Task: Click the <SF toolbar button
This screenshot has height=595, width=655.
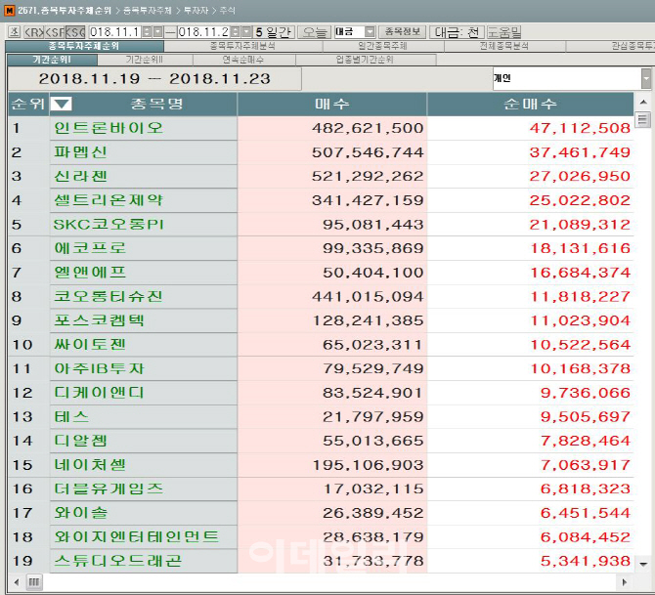Action: tap(54, 31)
